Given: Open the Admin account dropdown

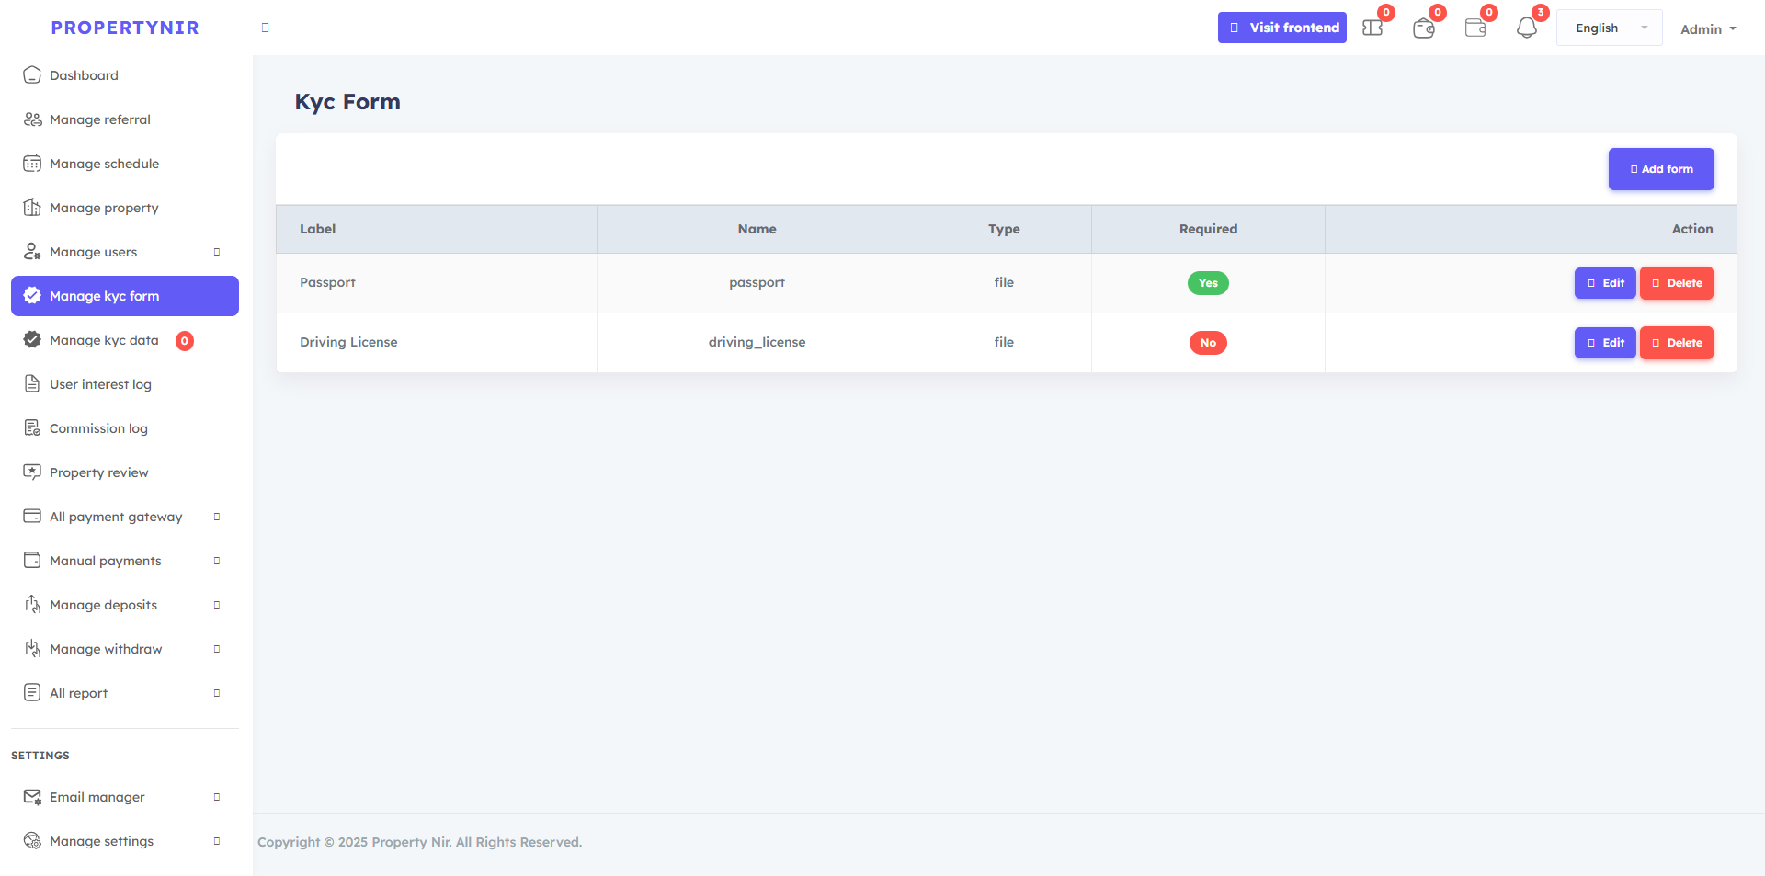Looking at the screenshot, I should (x=1708, y=29).
